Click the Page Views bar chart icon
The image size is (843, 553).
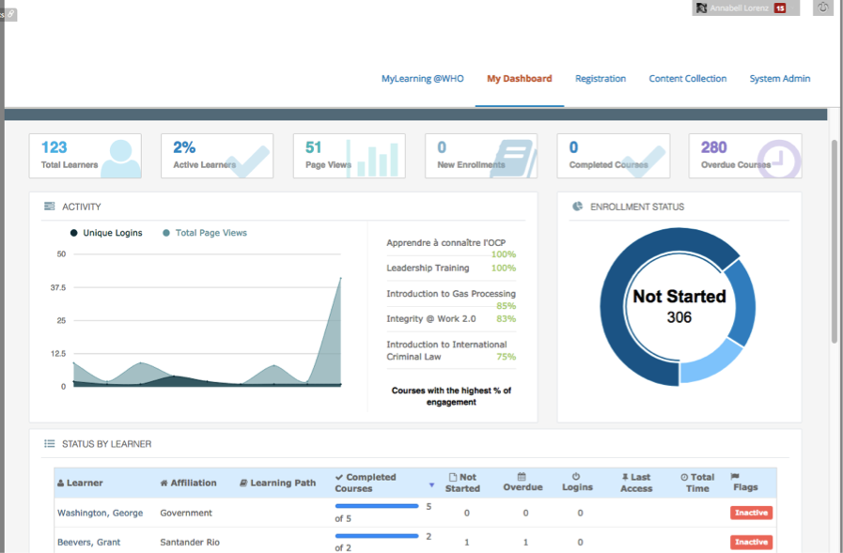point(373,158)
